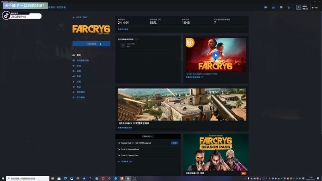
Task: Select the overview controller icon in sidebar
Action: (74, 55)
